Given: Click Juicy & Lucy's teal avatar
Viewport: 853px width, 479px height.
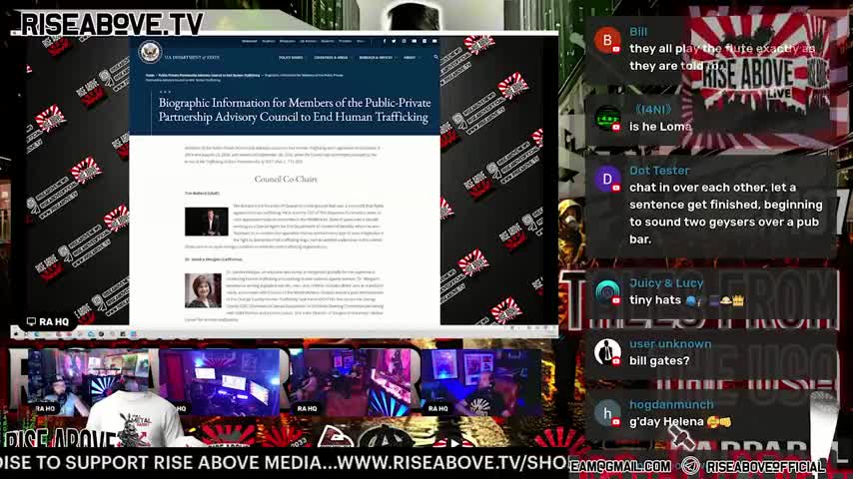Looking at the screenshot, I should [x=607, y=292].
